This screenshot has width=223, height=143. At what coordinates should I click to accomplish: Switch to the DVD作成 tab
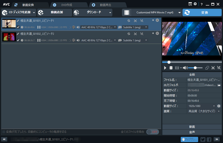(x=69, y=5)
